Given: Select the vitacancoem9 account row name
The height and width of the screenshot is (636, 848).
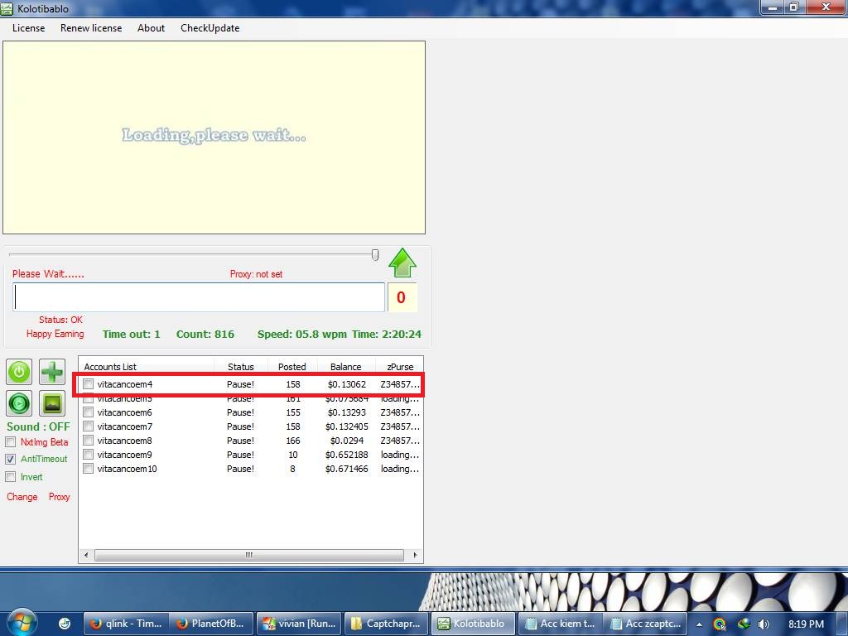Looking at the screenshot, I should coord(124,455).
